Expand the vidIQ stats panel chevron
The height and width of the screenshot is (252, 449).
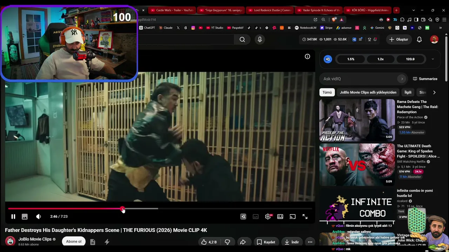433,59
